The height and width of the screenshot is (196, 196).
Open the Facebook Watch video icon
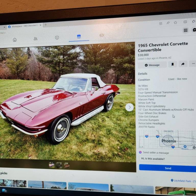(57, 38)
